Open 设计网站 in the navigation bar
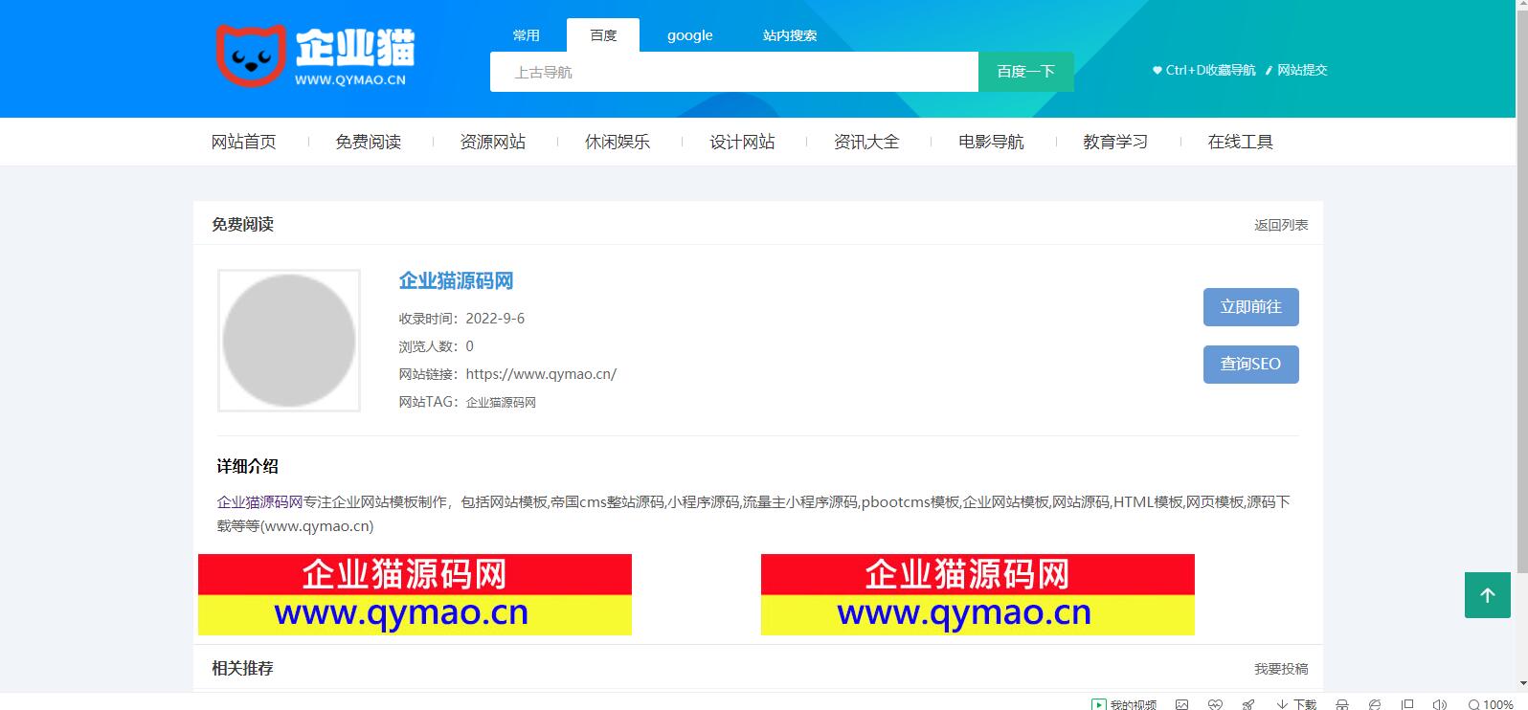Viewport: 1528px width, 710px height. click(x=742, y=142)
